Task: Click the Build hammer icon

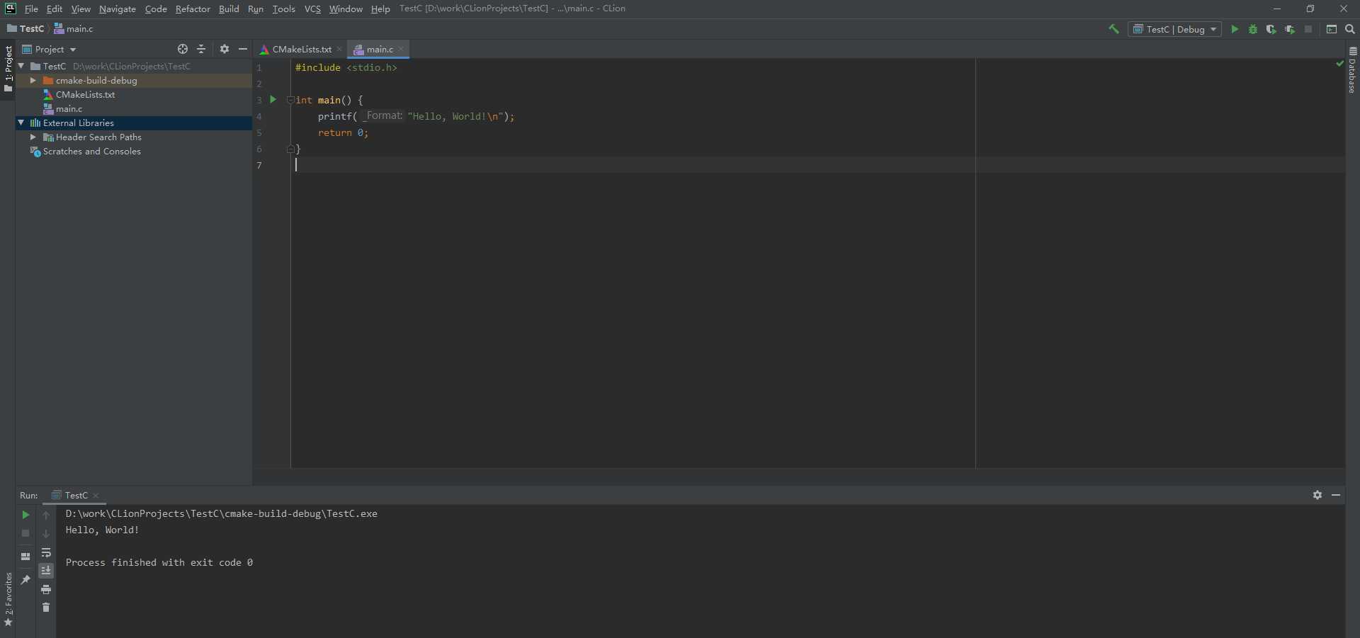Action: tap(1113, 29)
